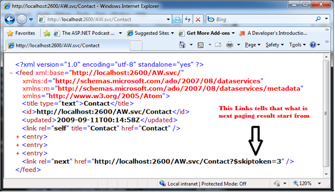Click Local intranet Protected Mode status text
This screenshot has height=193, width=335.
coord(207,184)
